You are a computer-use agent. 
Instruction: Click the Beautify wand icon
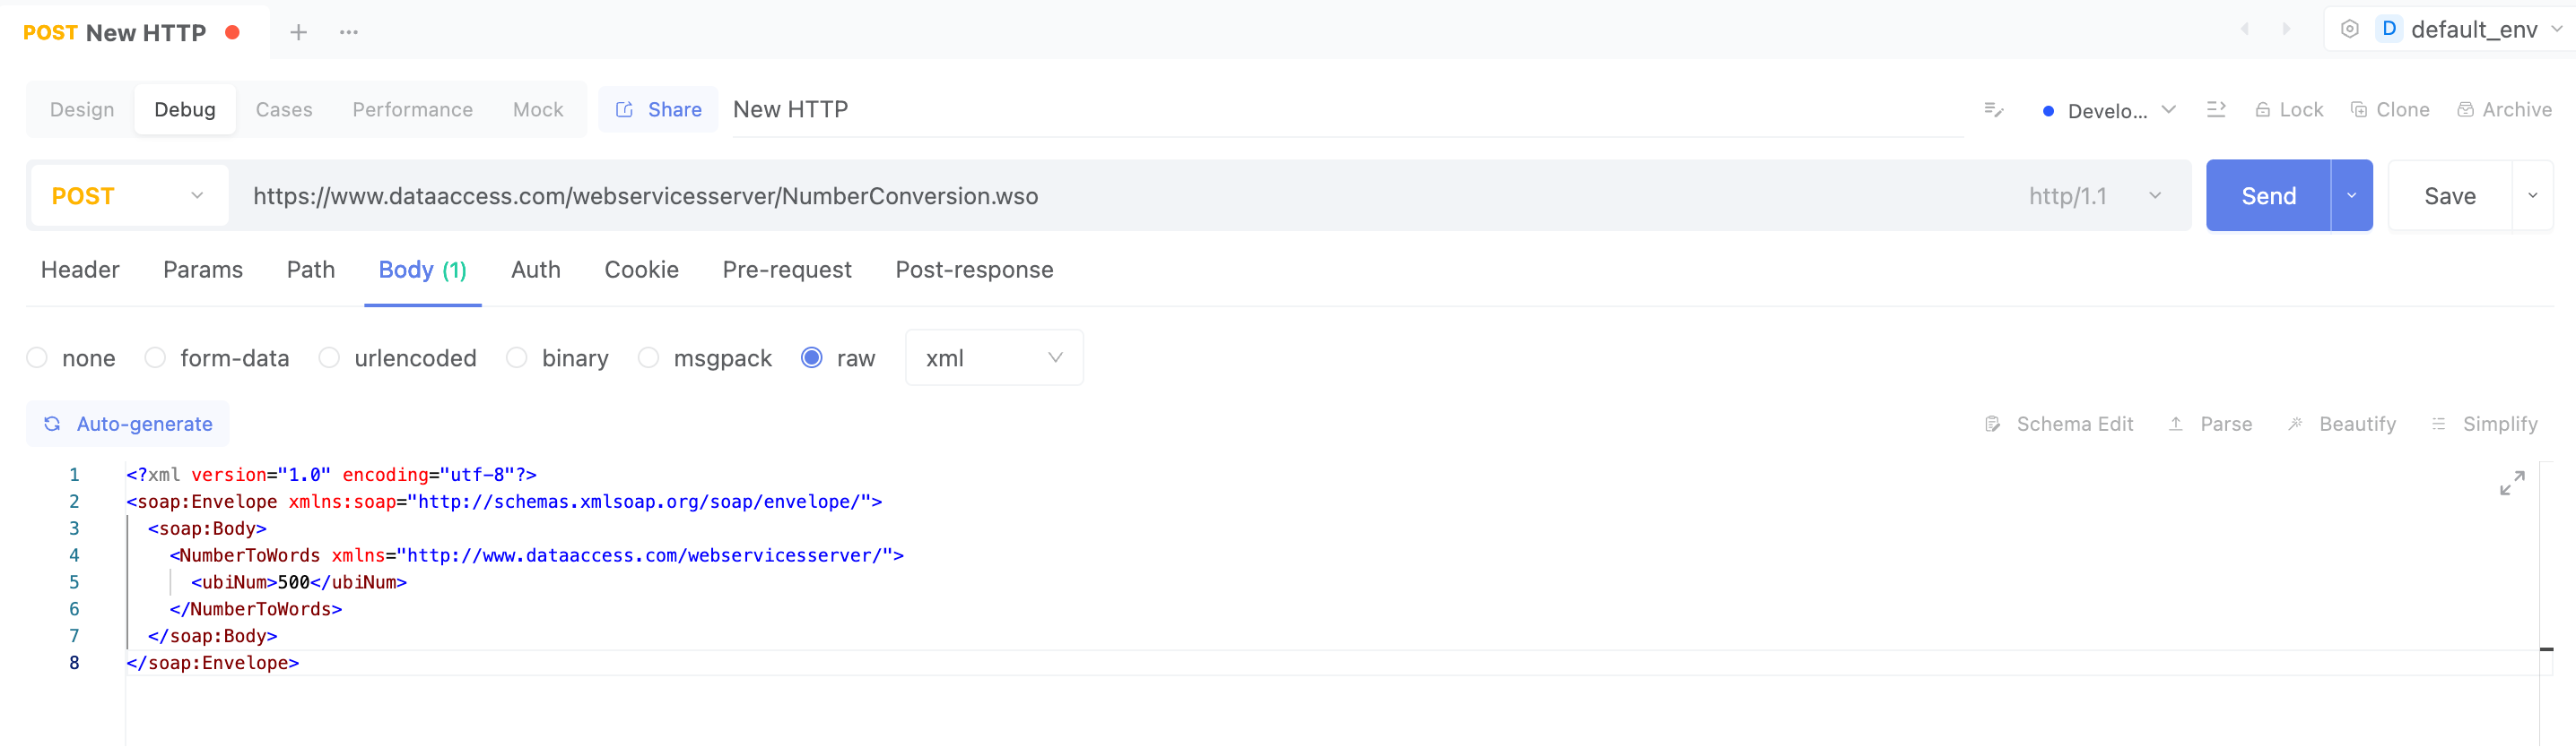(2295, 425)
